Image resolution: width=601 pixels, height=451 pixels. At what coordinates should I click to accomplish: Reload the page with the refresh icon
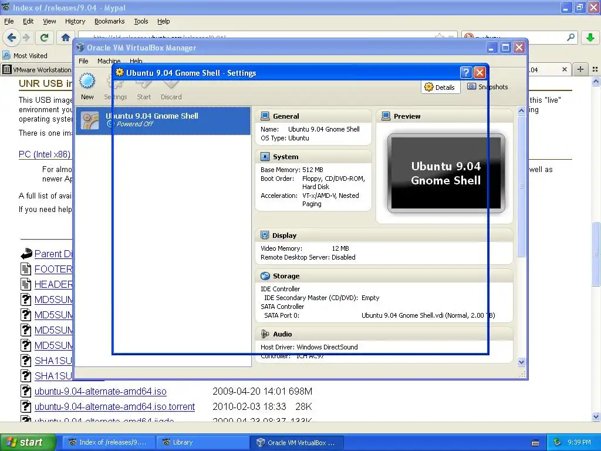point(45,38)
